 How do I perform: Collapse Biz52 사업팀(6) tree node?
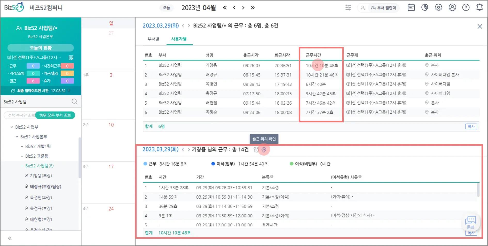click(x=22, y=166)
